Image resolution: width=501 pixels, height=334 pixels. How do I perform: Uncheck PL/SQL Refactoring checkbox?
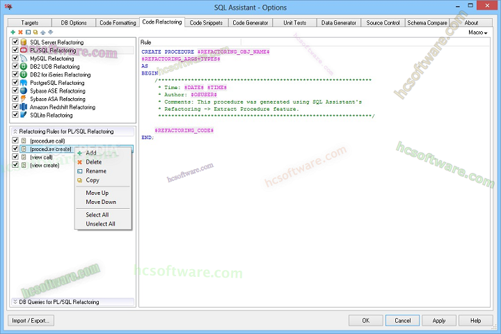click(x=15, y=50)
